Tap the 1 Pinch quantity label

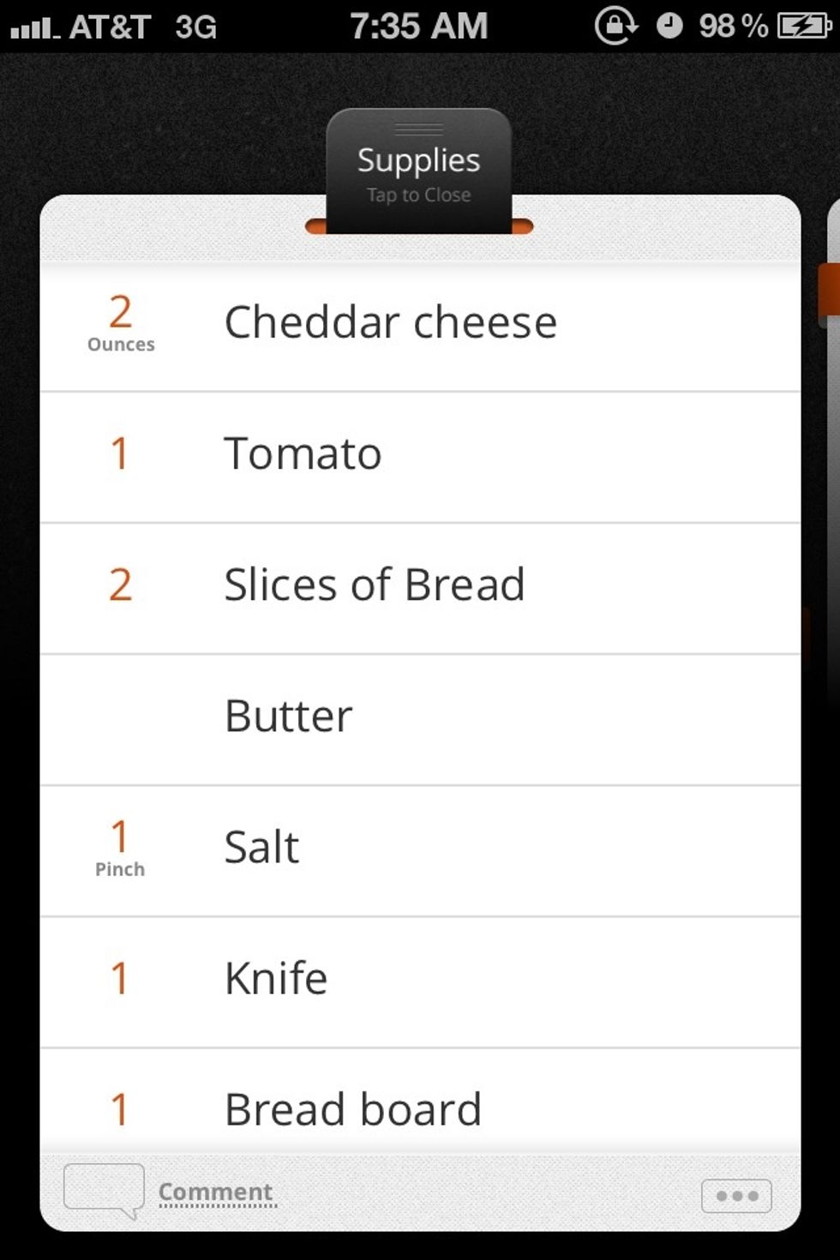tap(120, 848)
